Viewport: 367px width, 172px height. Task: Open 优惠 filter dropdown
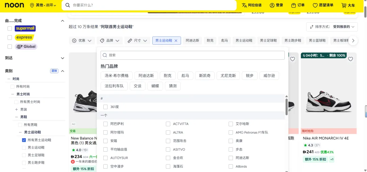point(82,41)
